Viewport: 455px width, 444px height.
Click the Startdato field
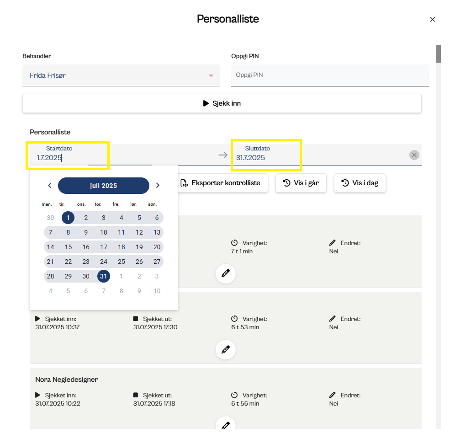click(69, 158)
